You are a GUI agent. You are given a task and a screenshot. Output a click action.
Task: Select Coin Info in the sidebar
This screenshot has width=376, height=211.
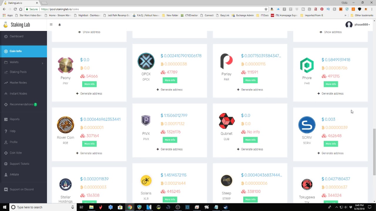23,51
